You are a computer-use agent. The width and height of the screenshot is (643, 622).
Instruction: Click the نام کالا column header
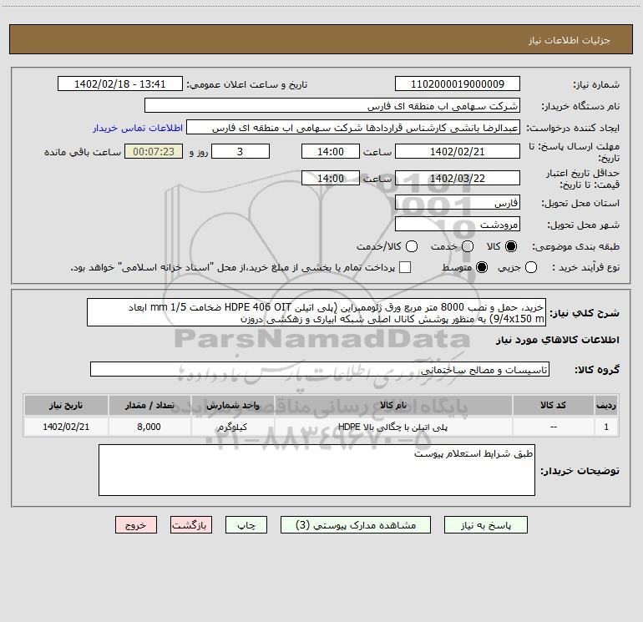[392, 405]
